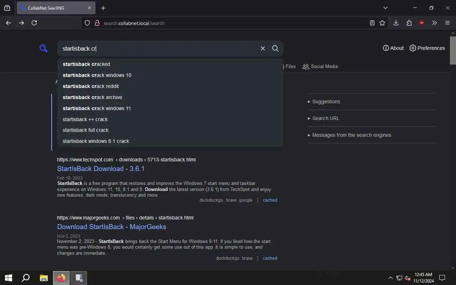
Task: Open a new browser tab
Action: point(103,8)
